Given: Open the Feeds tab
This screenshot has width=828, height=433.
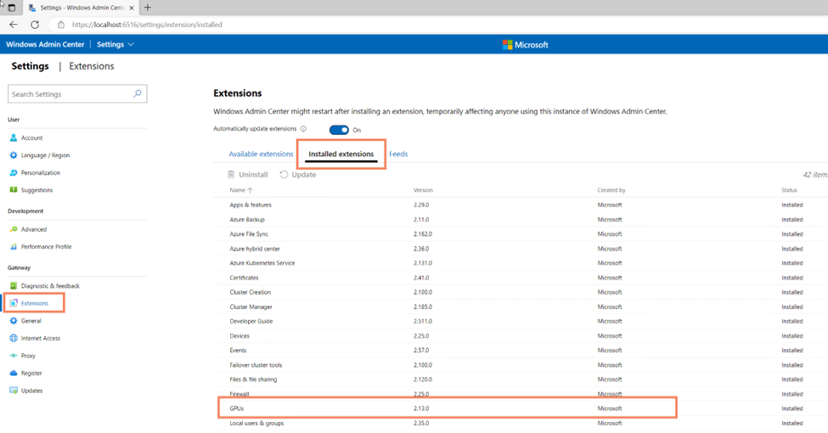Looking at the screenshot, I should [398, 154].
